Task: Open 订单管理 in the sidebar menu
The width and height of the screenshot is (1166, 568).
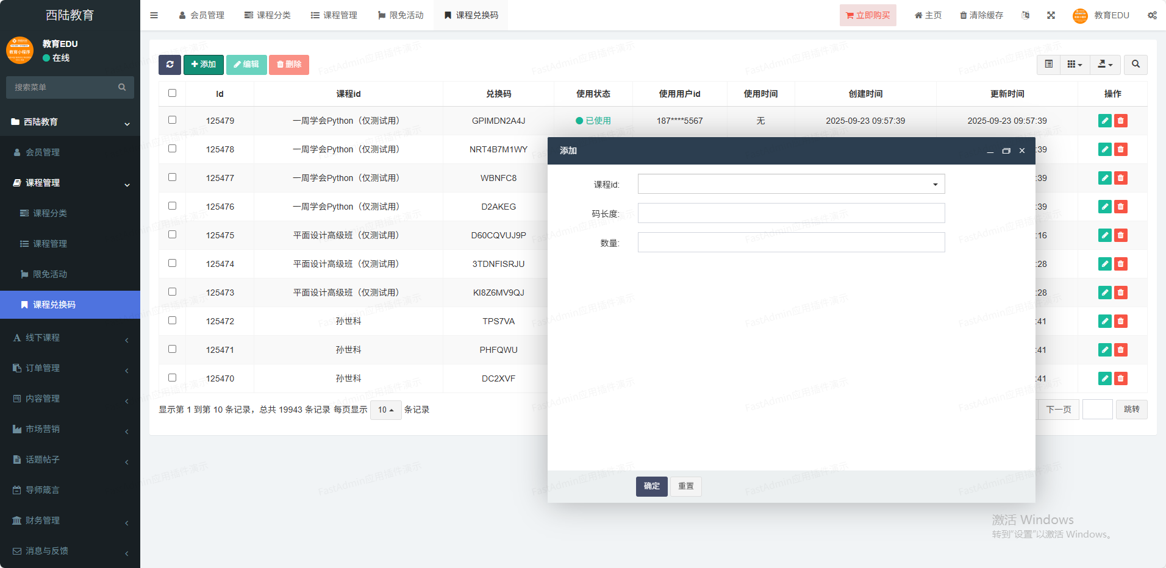Action: pos(43,368)
